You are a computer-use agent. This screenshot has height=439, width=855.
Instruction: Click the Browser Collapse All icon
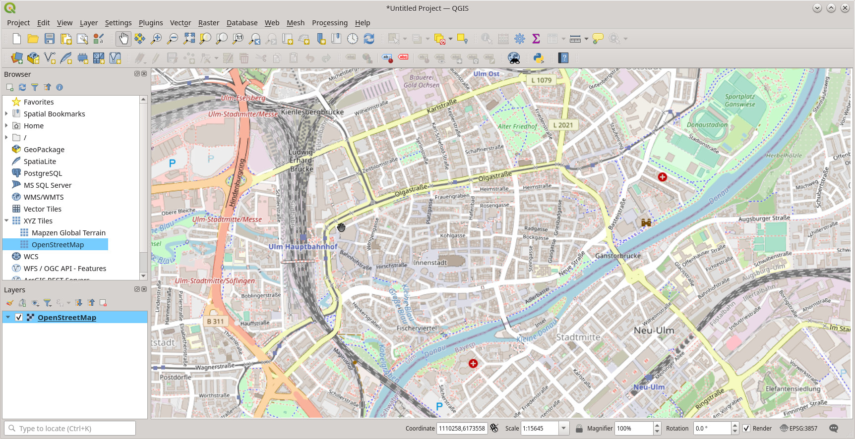point(47,87)
